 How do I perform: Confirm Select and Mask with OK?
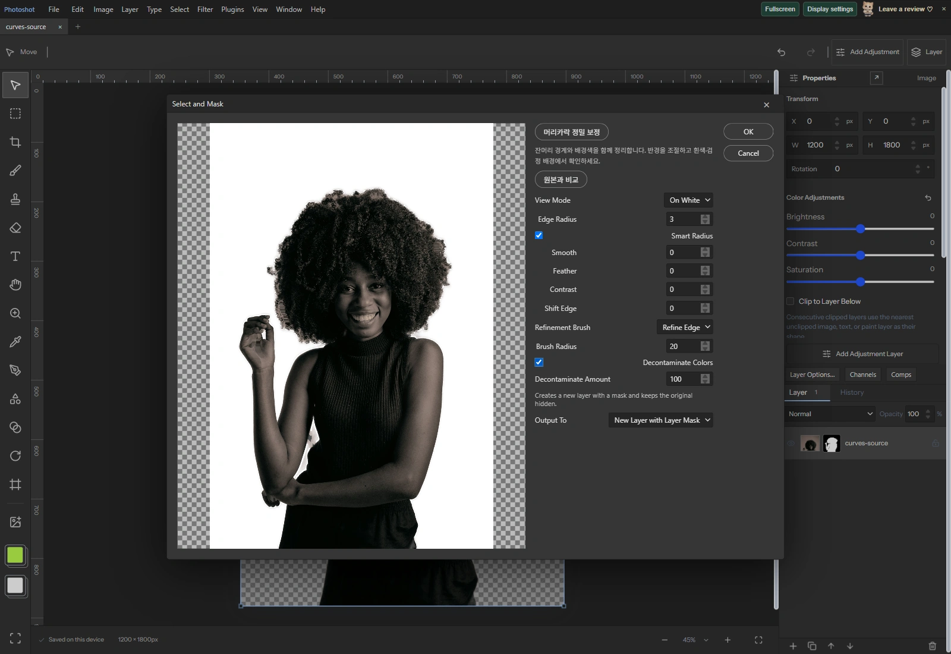coord(748,132)
